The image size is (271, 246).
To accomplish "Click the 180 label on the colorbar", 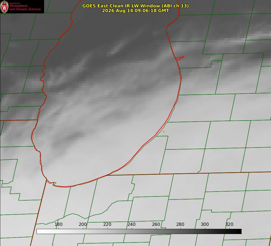I will (x=58, y=224).
